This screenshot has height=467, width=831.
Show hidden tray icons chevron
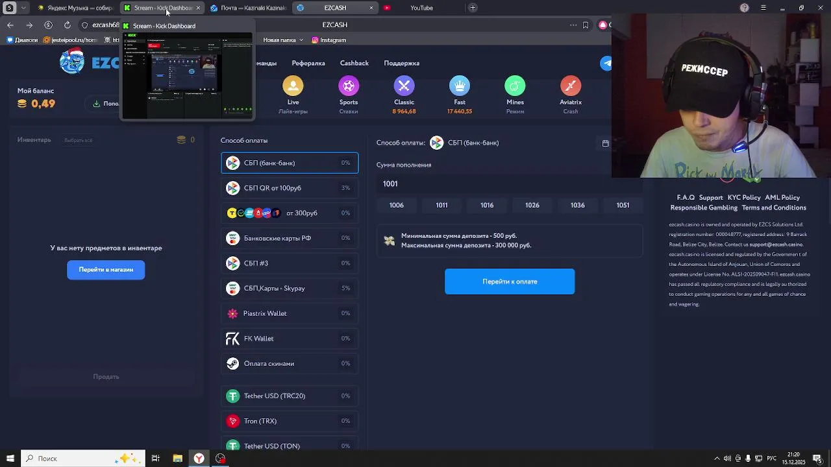pyautogui.click(x=717, y=458)
